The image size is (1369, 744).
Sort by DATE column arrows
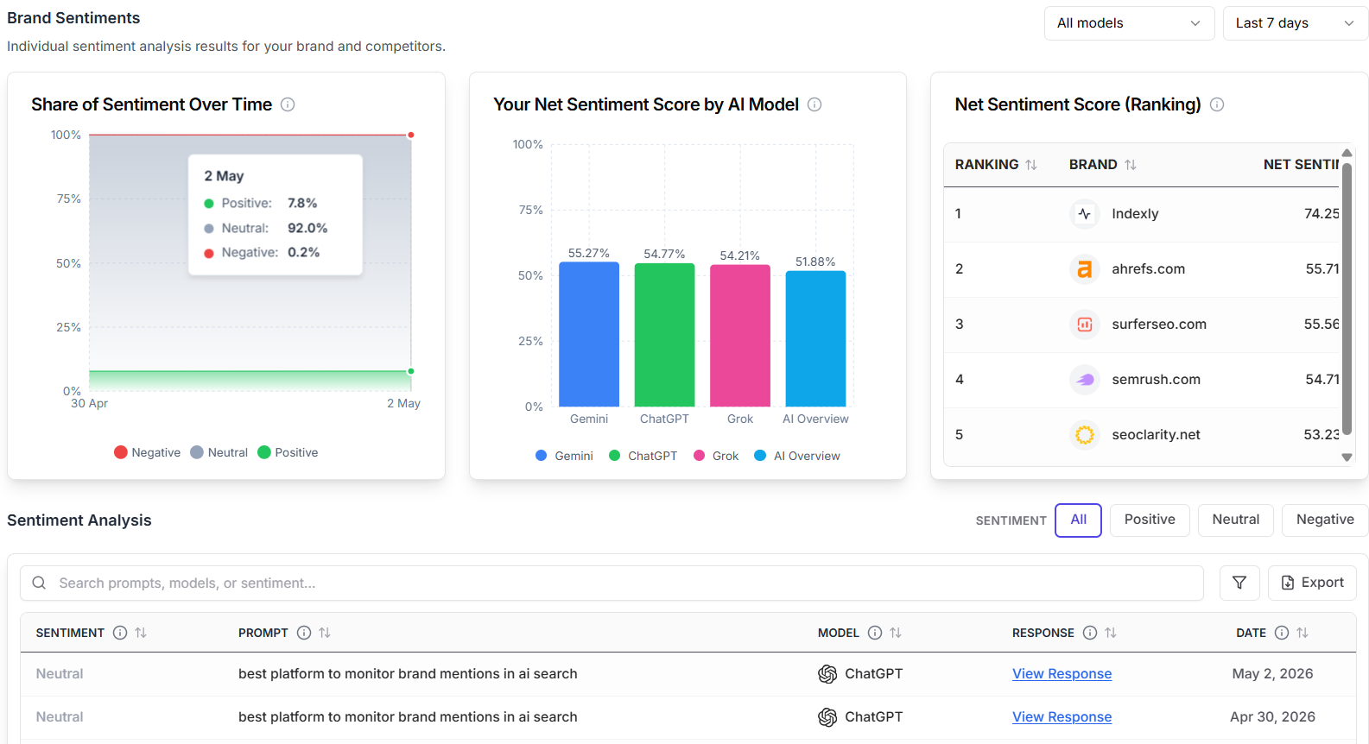coord(1302,633)
